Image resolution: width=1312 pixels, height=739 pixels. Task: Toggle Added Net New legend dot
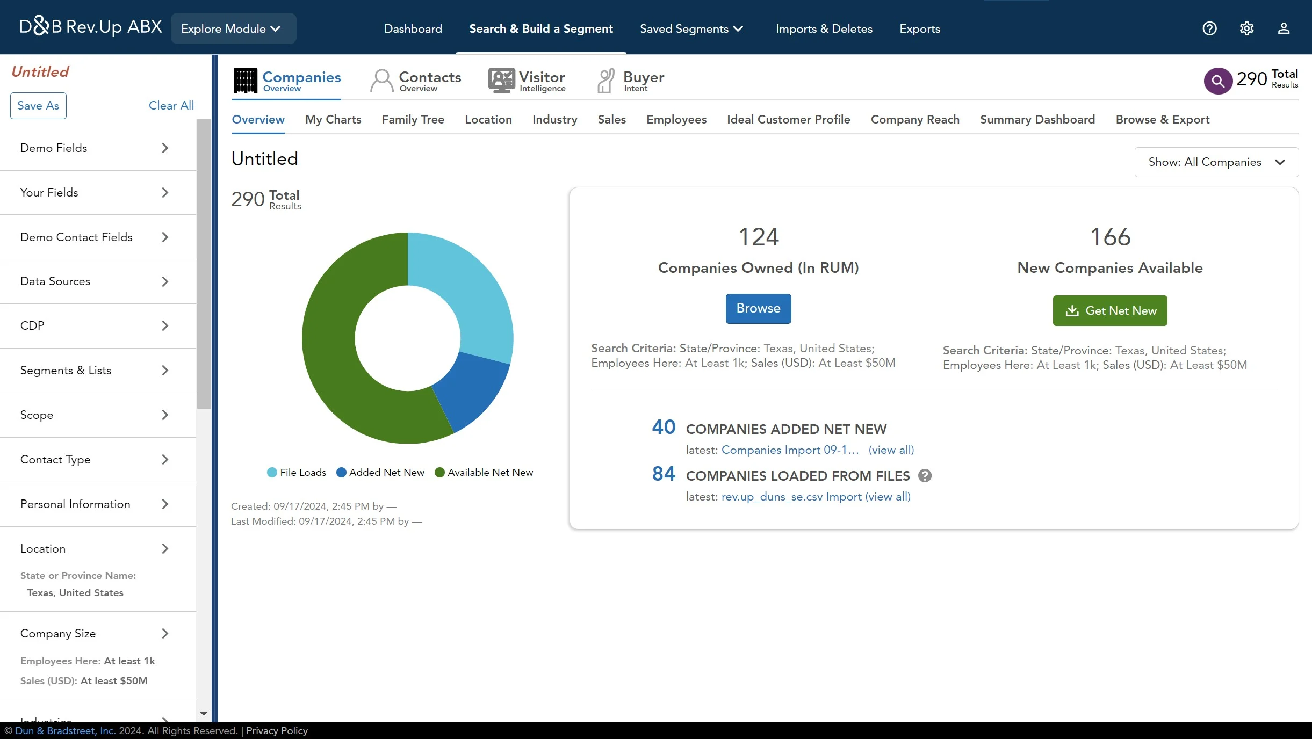341,472
